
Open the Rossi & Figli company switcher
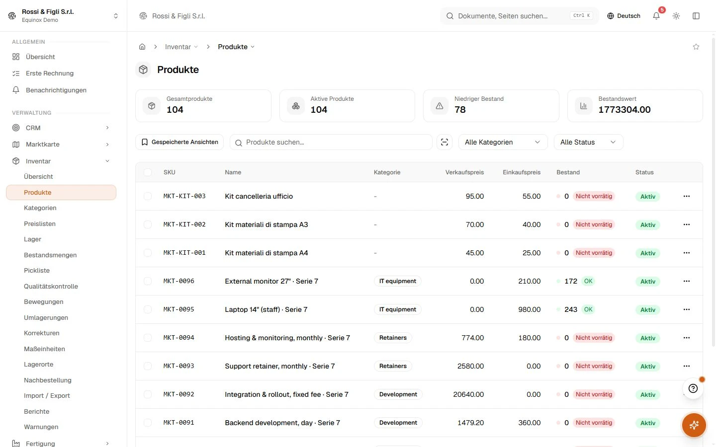[64, 16]
